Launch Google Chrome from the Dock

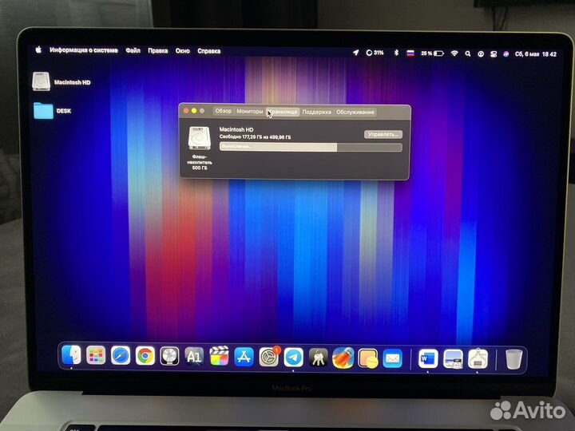pos(145,355)
